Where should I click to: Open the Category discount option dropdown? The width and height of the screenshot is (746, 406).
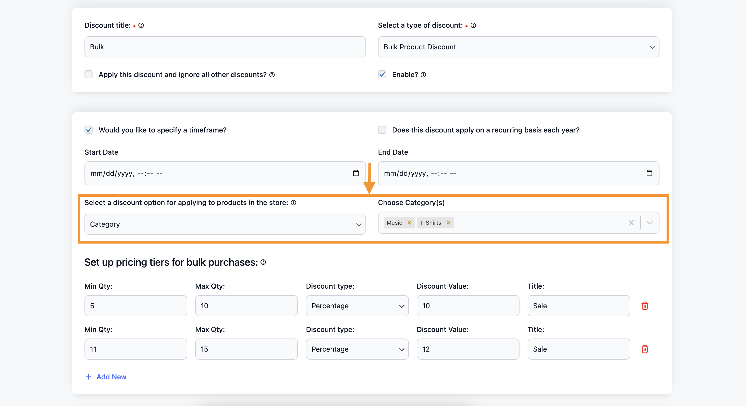click(225, 224)
